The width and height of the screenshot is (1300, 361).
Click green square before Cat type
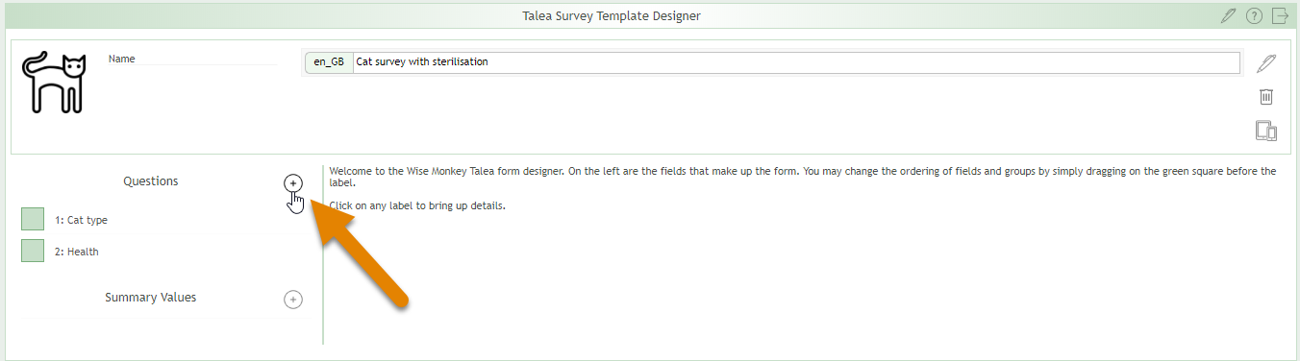coord(33,220)
